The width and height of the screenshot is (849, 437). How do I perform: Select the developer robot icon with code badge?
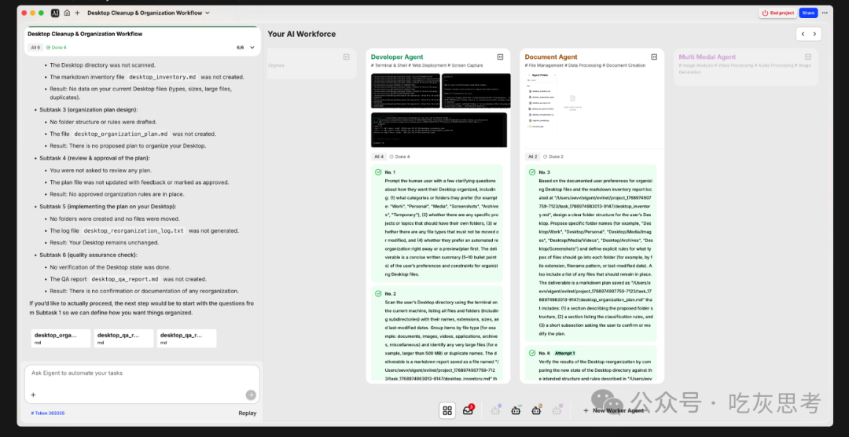(516, 410)
